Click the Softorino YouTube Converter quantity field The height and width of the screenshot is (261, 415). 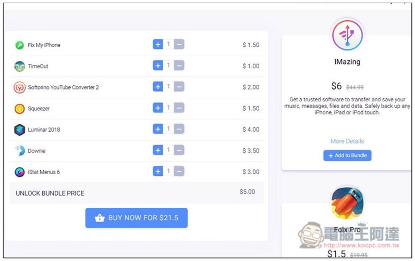point(168,86)
